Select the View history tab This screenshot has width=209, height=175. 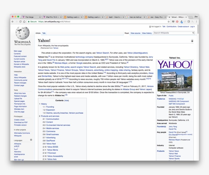point(147,33)
